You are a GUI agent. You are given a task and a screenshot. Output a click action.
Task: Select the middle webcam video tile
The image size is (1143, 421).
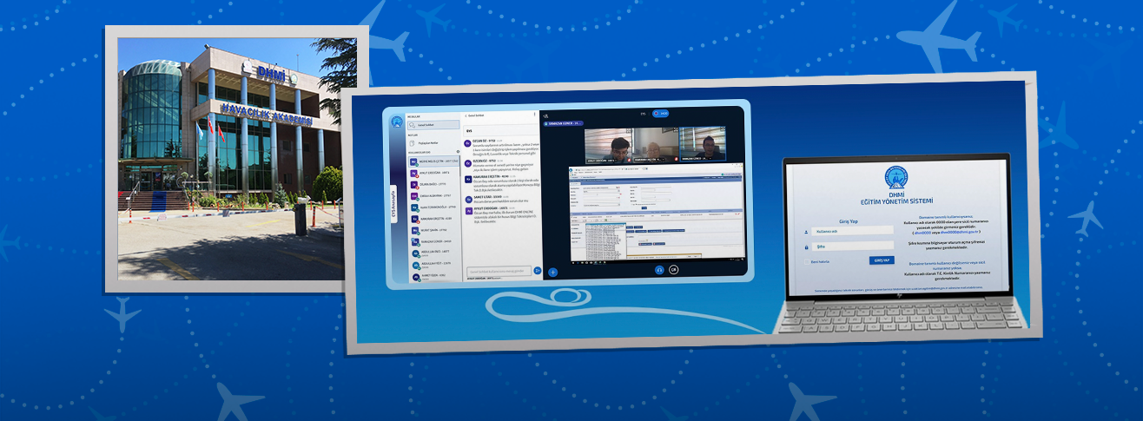pos(655,146)
